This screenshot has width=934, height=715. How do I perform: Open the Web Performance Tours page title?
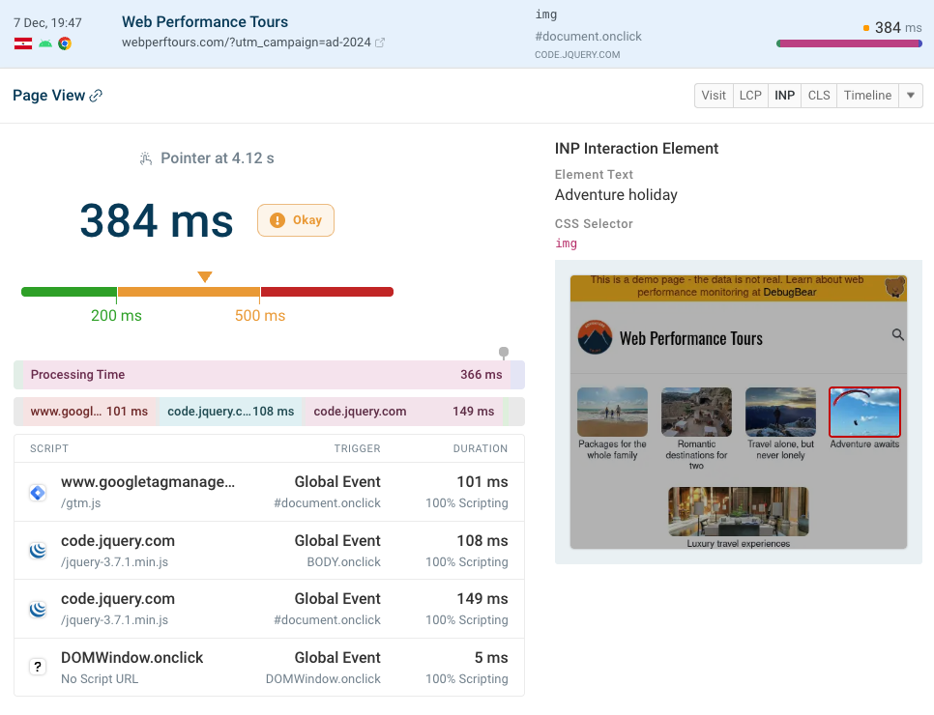click(205, 21)
